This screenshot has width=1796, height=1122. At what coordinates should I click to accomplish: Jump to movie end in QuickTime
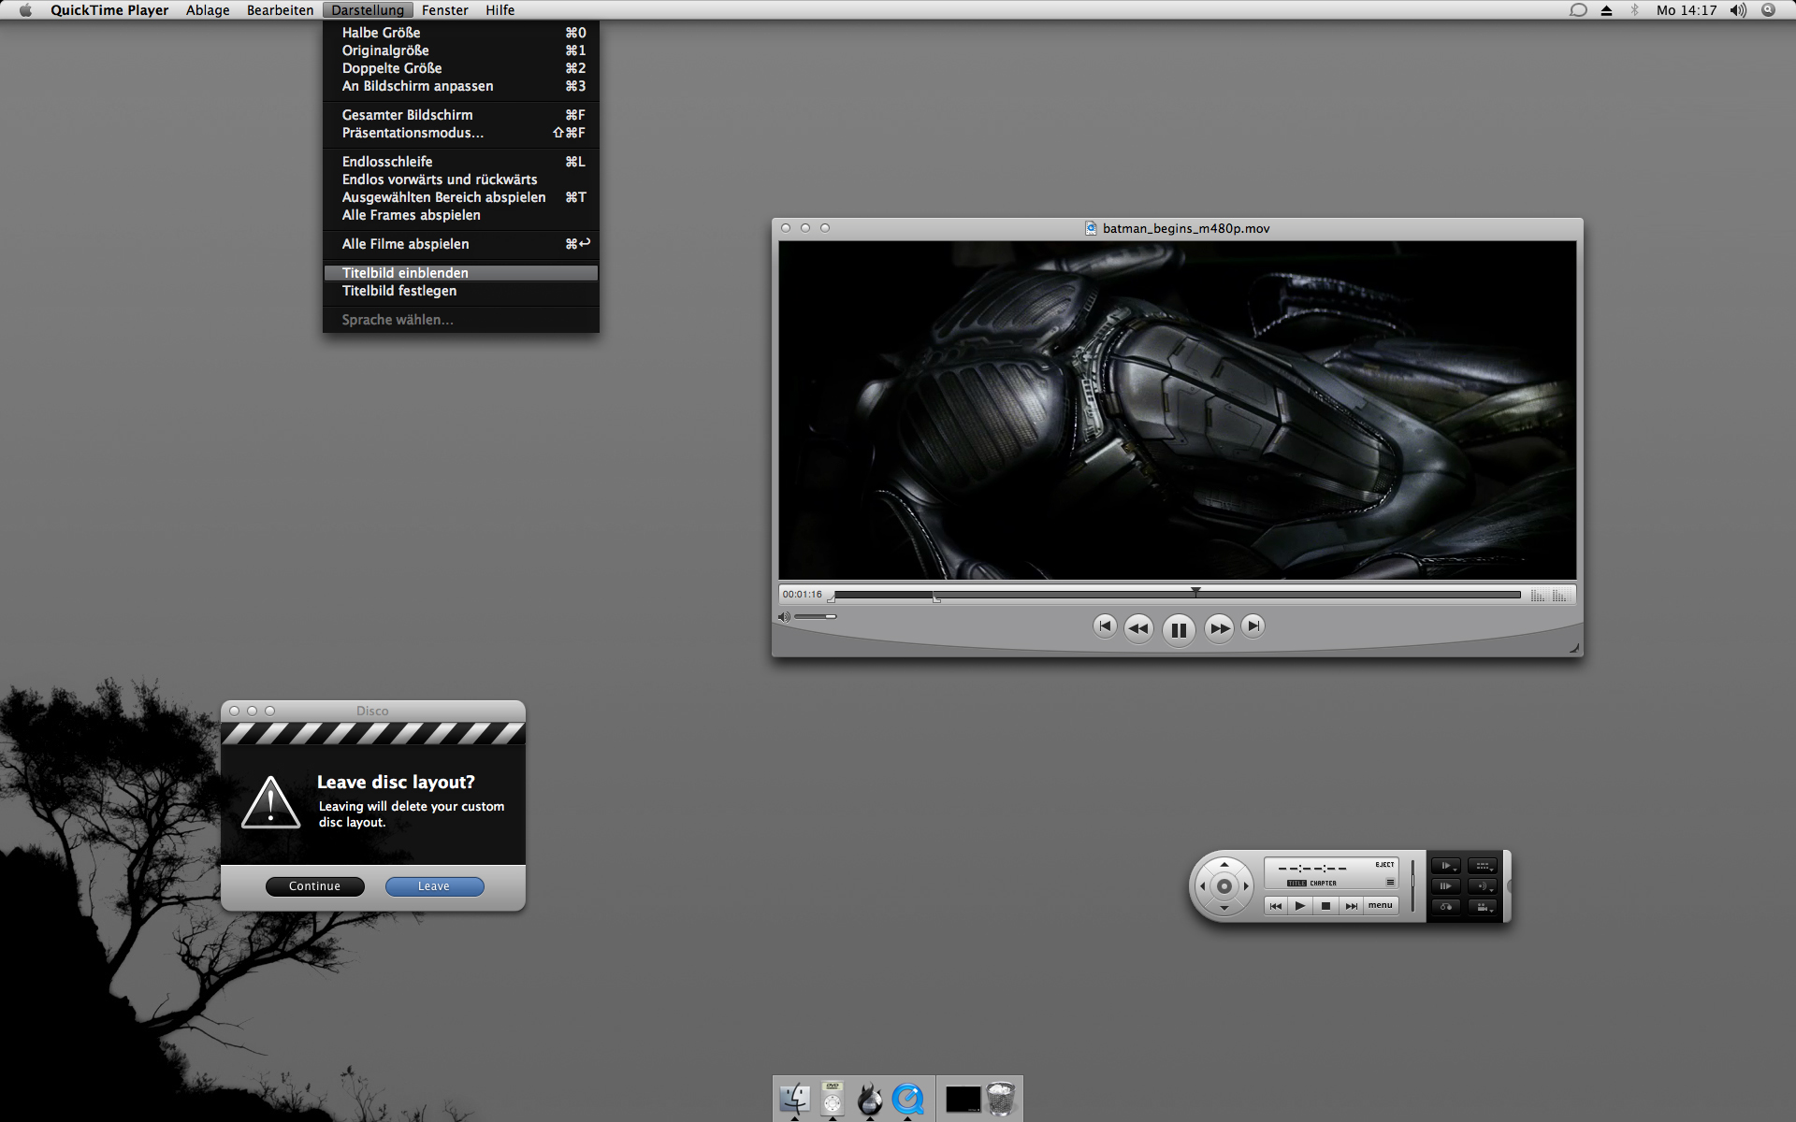(x=1253, y=626)
